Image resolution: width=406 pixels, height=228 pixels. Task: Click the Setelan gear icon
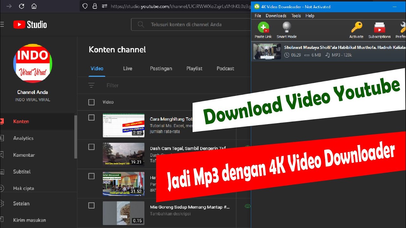tap(2, 203)
